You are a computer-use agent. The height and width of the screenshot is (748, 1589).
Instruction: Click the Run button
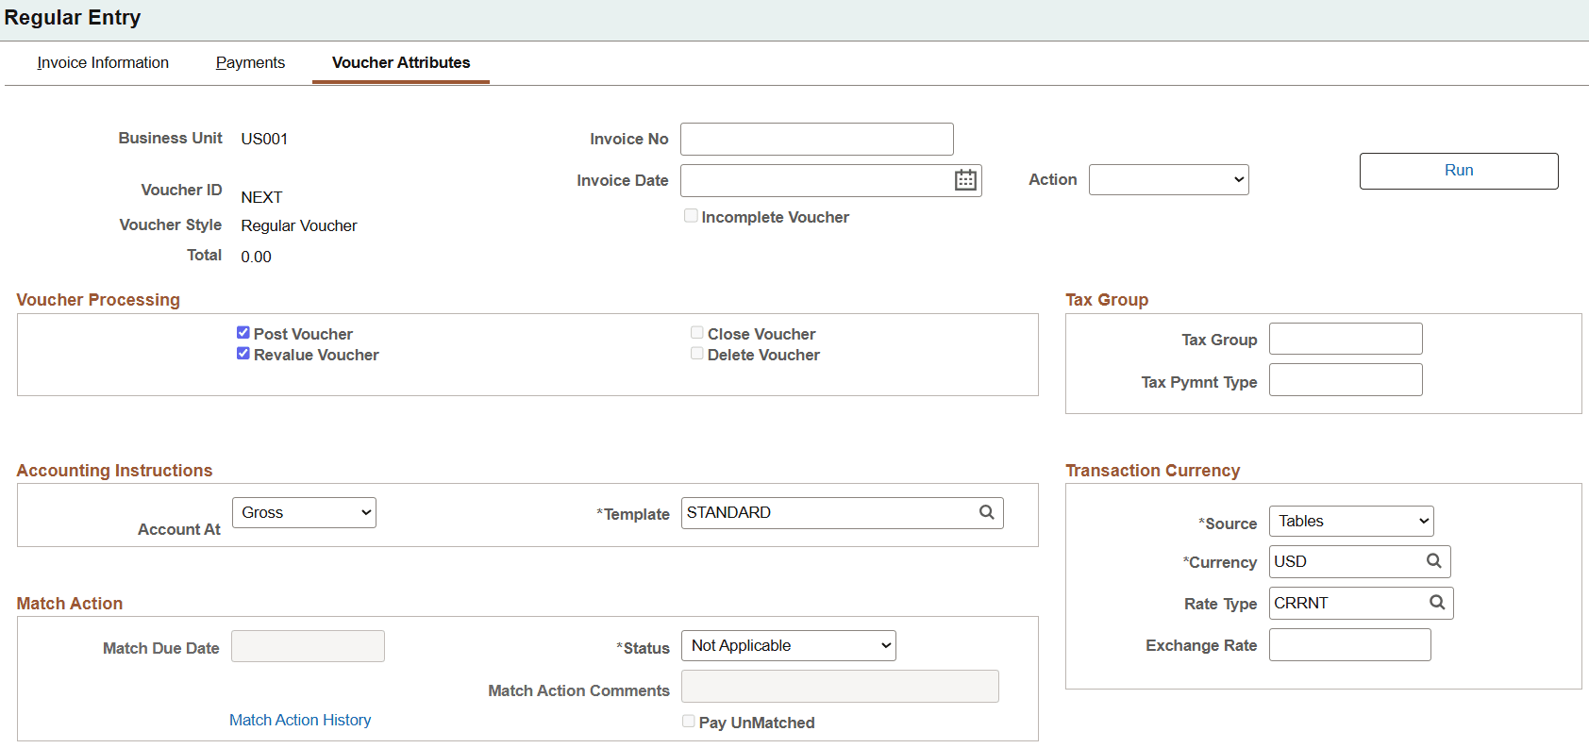click(1459, 171)
